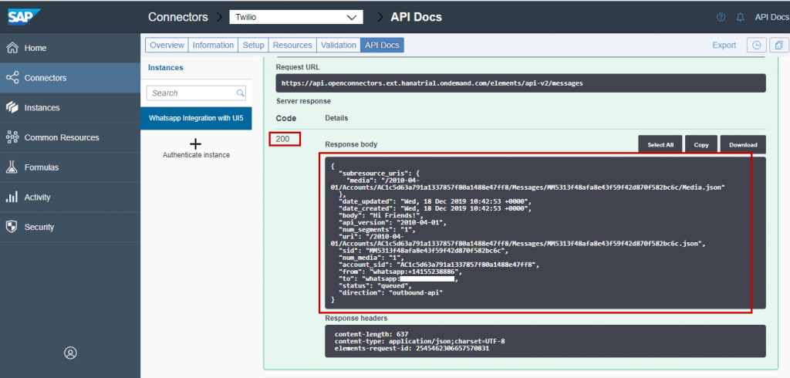This screenshot has width=790, height=378.
Task: Click the Export link
Action: tap(724, 45)
